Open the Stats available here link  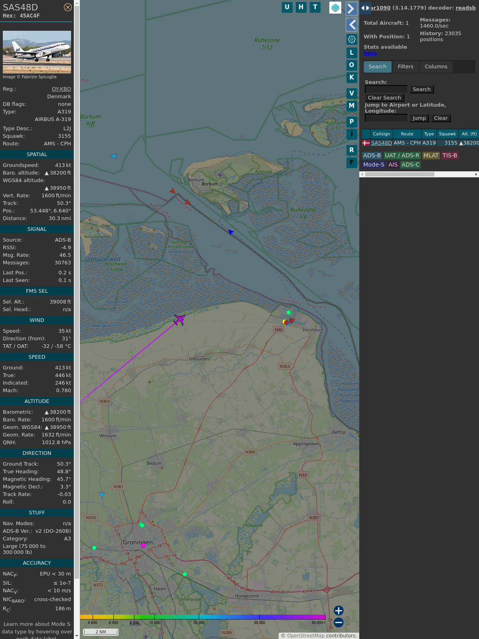(370, 53)
